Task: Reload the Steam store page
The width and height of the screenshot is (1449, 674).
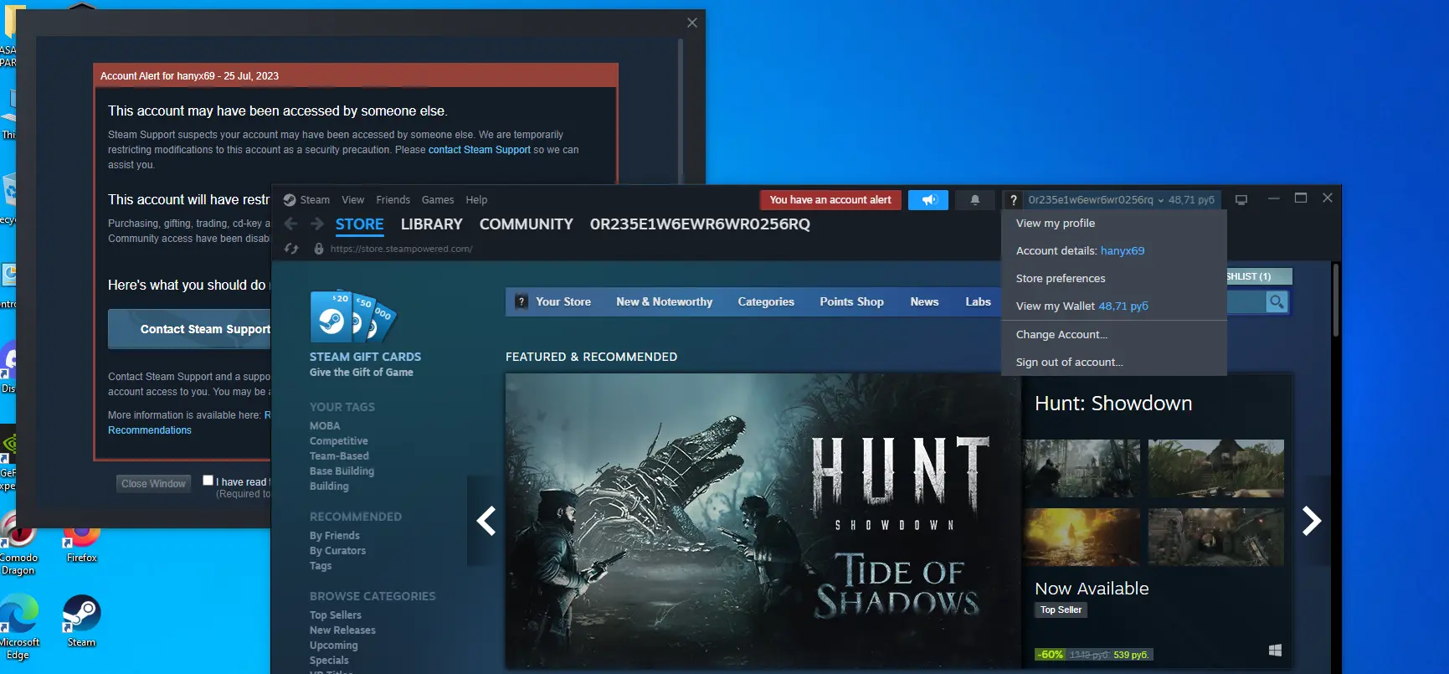Action: click(x=291, y=249)
